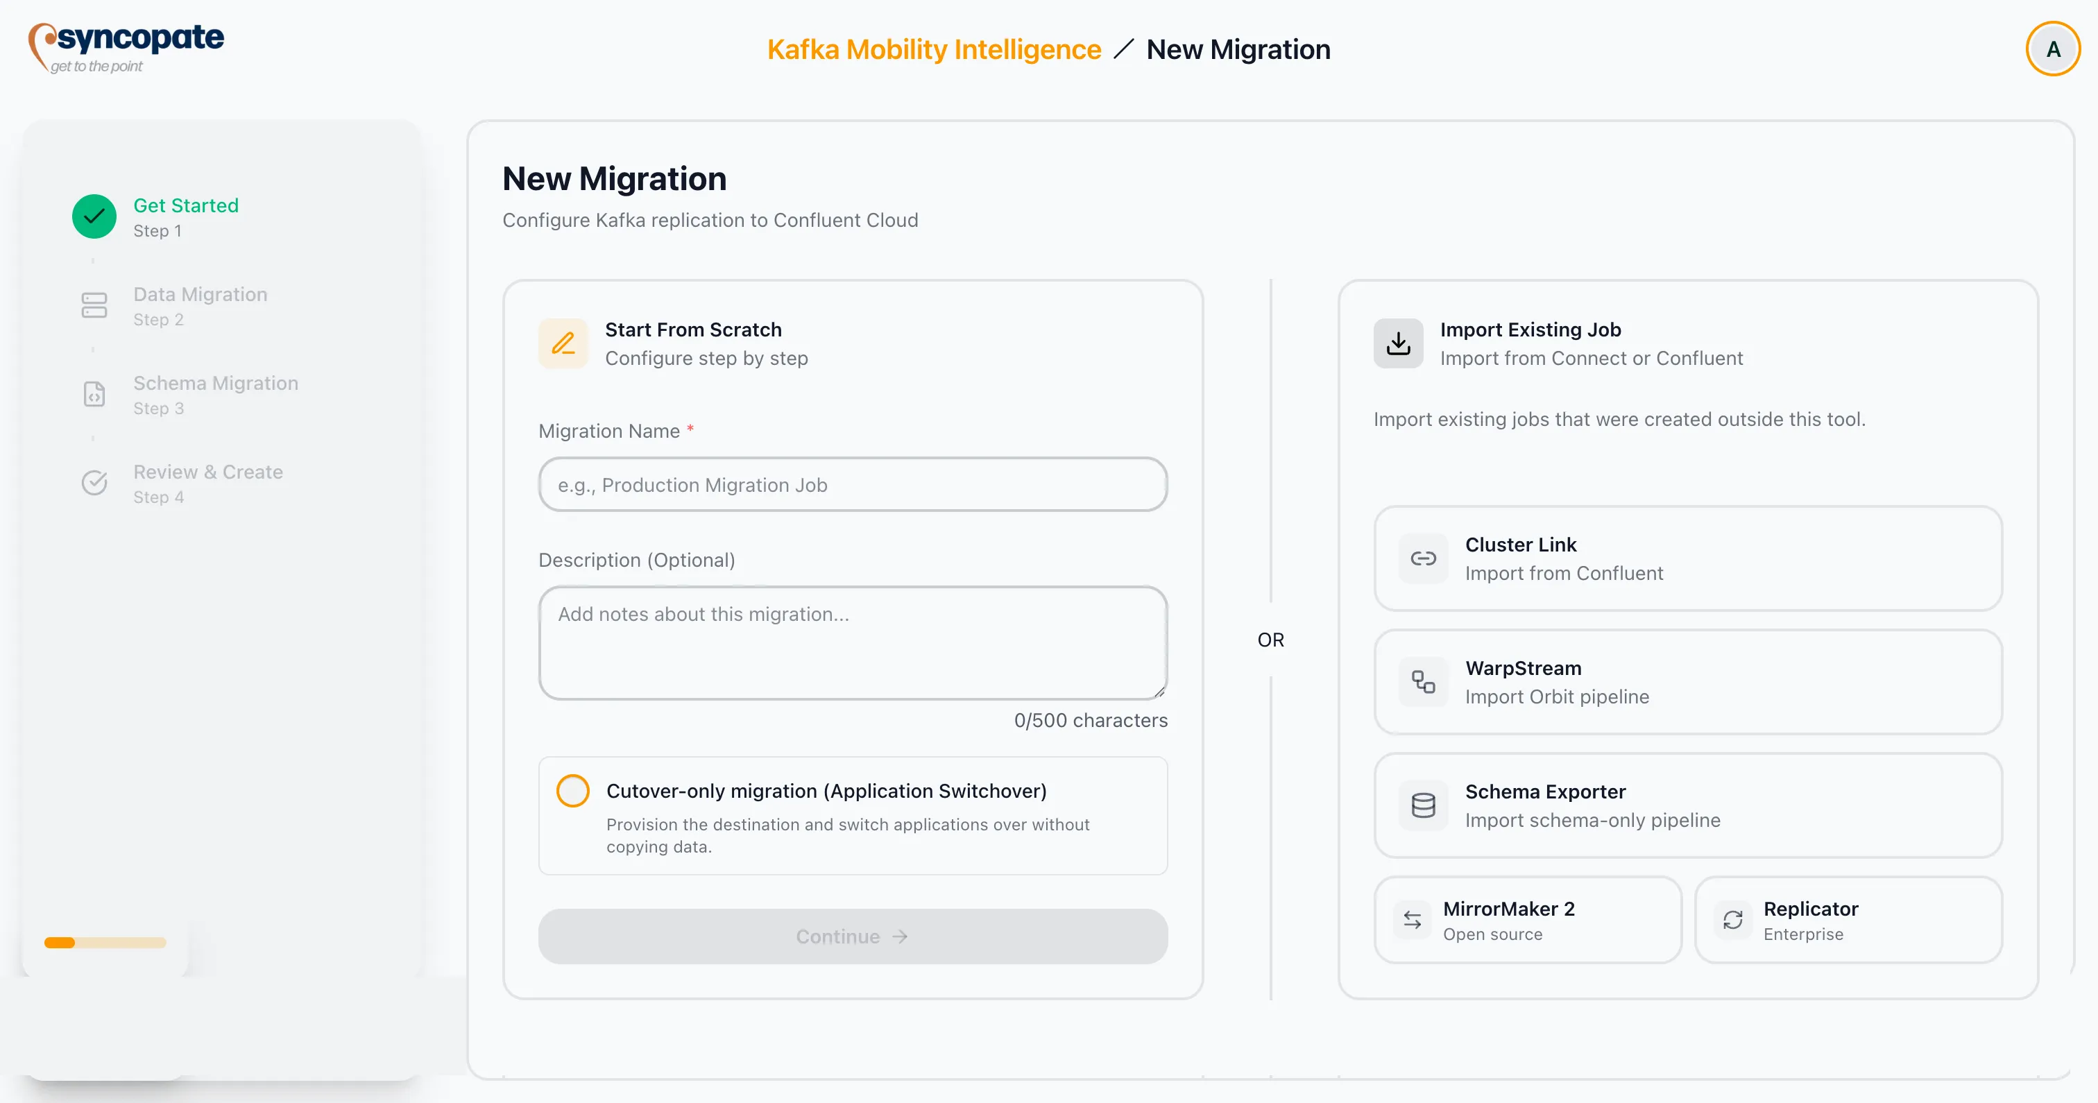Click the Schema Migration file code icon
The image size is (2098, 1103).
pos(94,394)
